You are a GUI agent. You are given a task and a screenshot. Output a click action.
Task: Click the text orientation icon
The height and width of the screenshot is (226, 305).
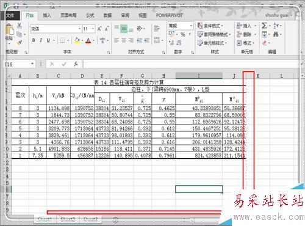[140, 29]
